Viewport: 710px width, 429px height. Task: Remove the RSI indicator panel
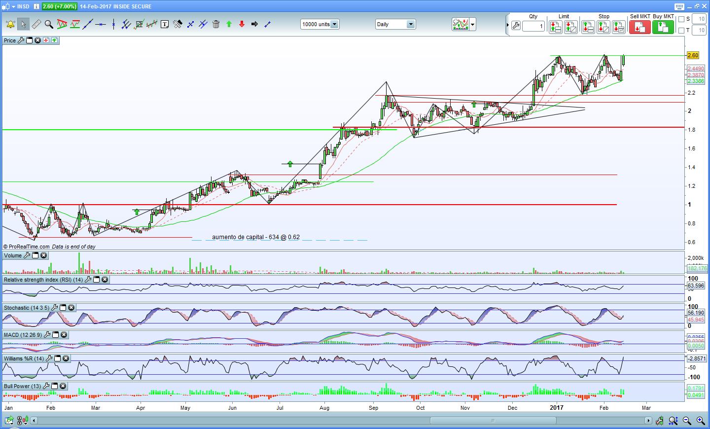tap(105, 280)
